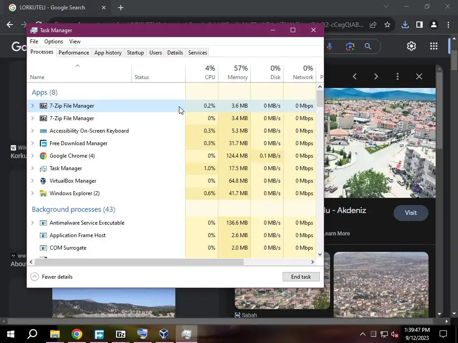Open Google Lens image search
The width and height of the screenshot is (458, 343).
pos(350,46)
